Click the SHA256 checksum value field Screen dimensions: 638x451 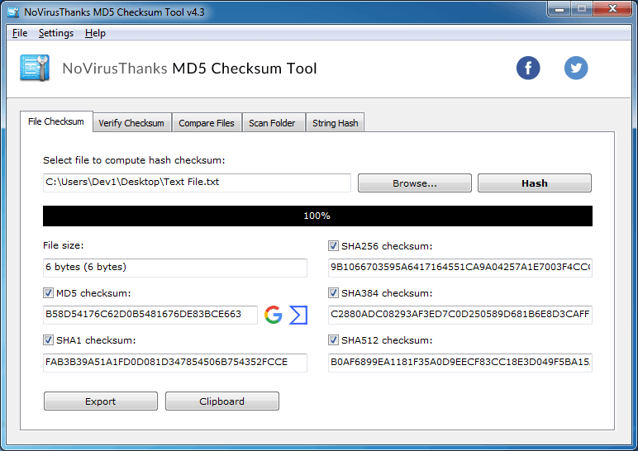460,268
